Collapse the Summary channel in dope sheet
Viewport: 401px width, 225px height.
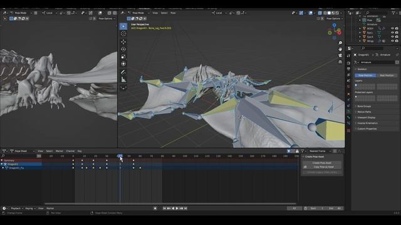click(x=2, y=161)
